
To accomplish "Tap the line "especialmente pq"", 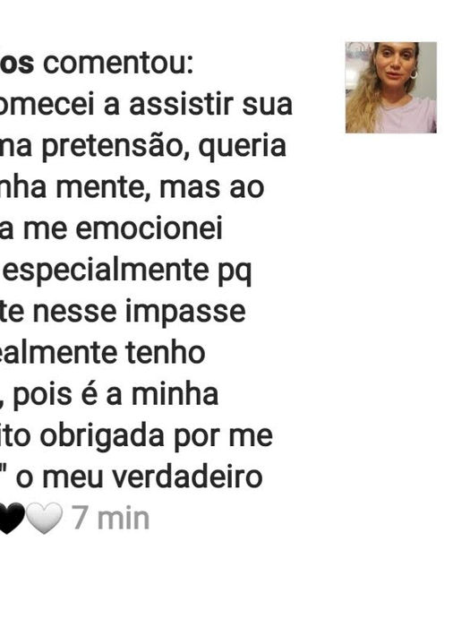I will (127, 272).
